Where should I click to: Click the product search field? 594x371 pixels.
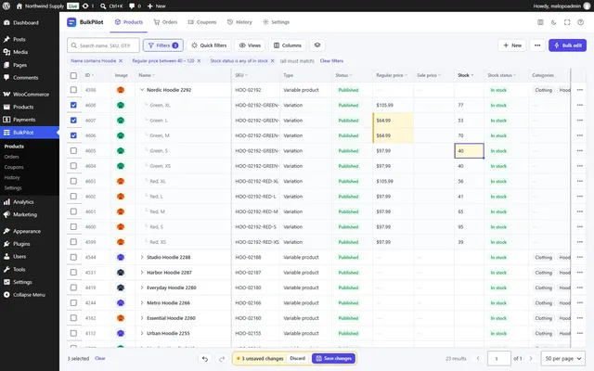click(103, 45)
